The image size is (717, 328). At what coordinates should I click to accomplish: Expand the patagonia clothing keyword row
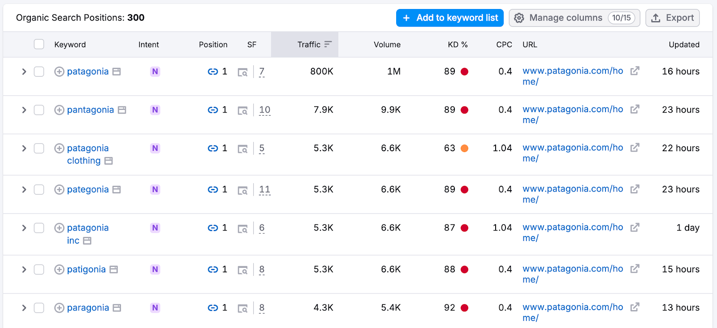coord(24,148)
